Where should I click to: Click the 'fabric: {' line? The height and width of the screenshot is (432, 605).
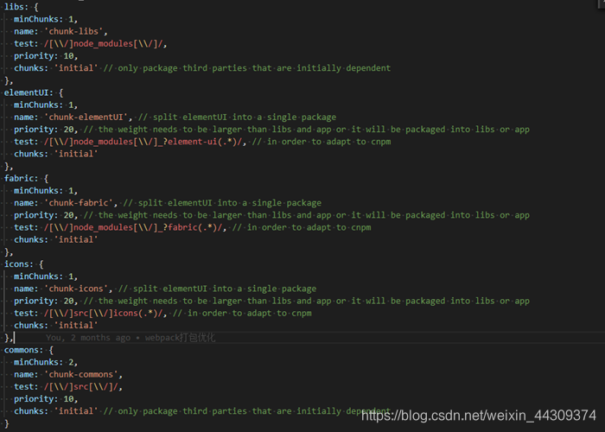coord(26,179)
